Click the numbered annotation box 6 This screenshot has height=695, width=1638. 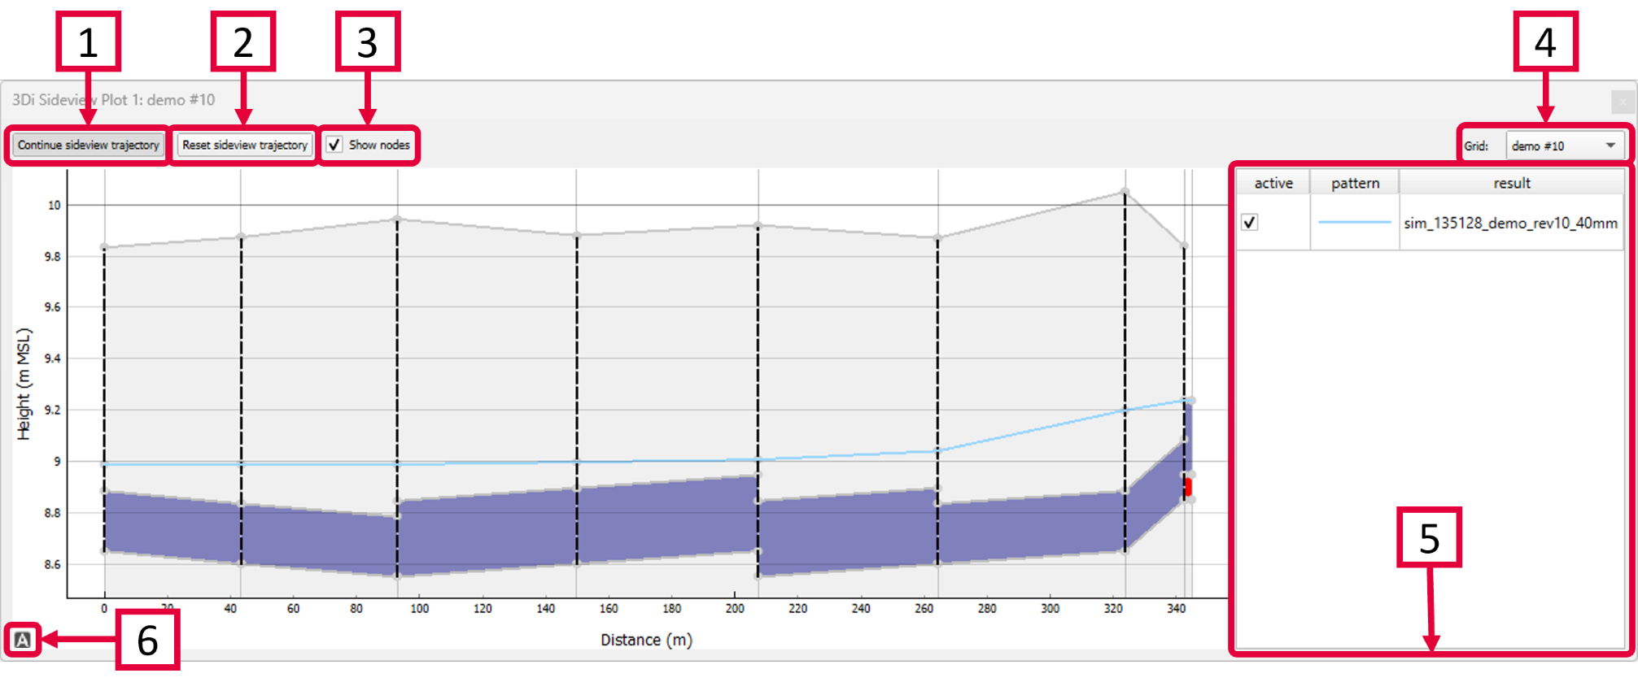147,640
